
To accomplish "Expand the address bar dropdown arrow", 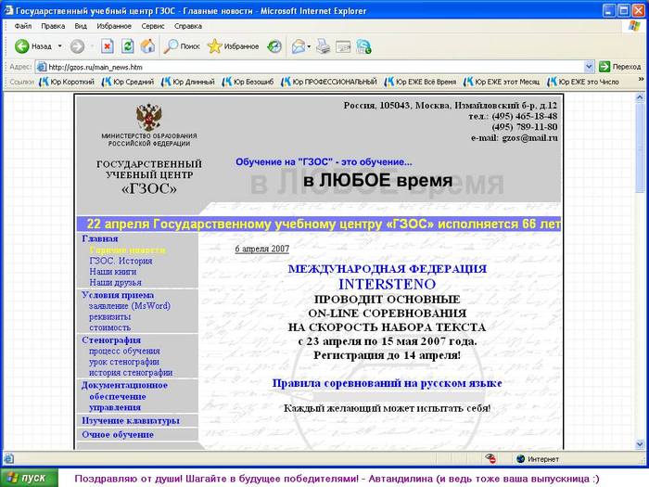I will click(x=590, y=66).
